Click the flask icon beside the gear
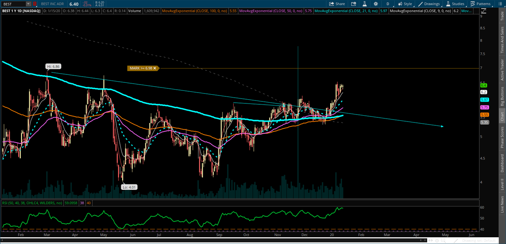Viewport: 506px width, 244px height. tap(365, 4)
